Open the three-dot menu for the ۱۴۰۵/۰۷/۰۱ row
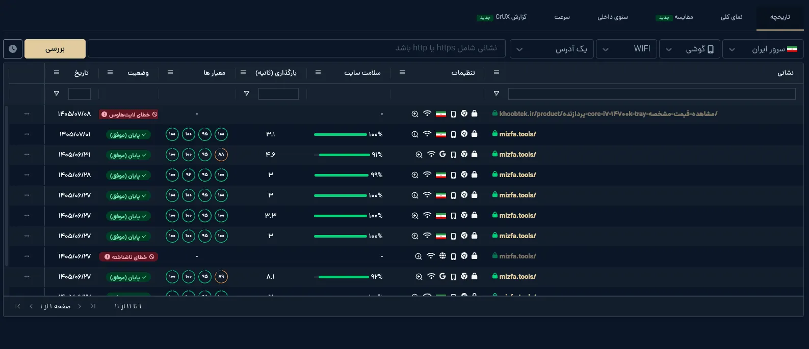Viewport: 809px width, 349px height. [27, 134]
